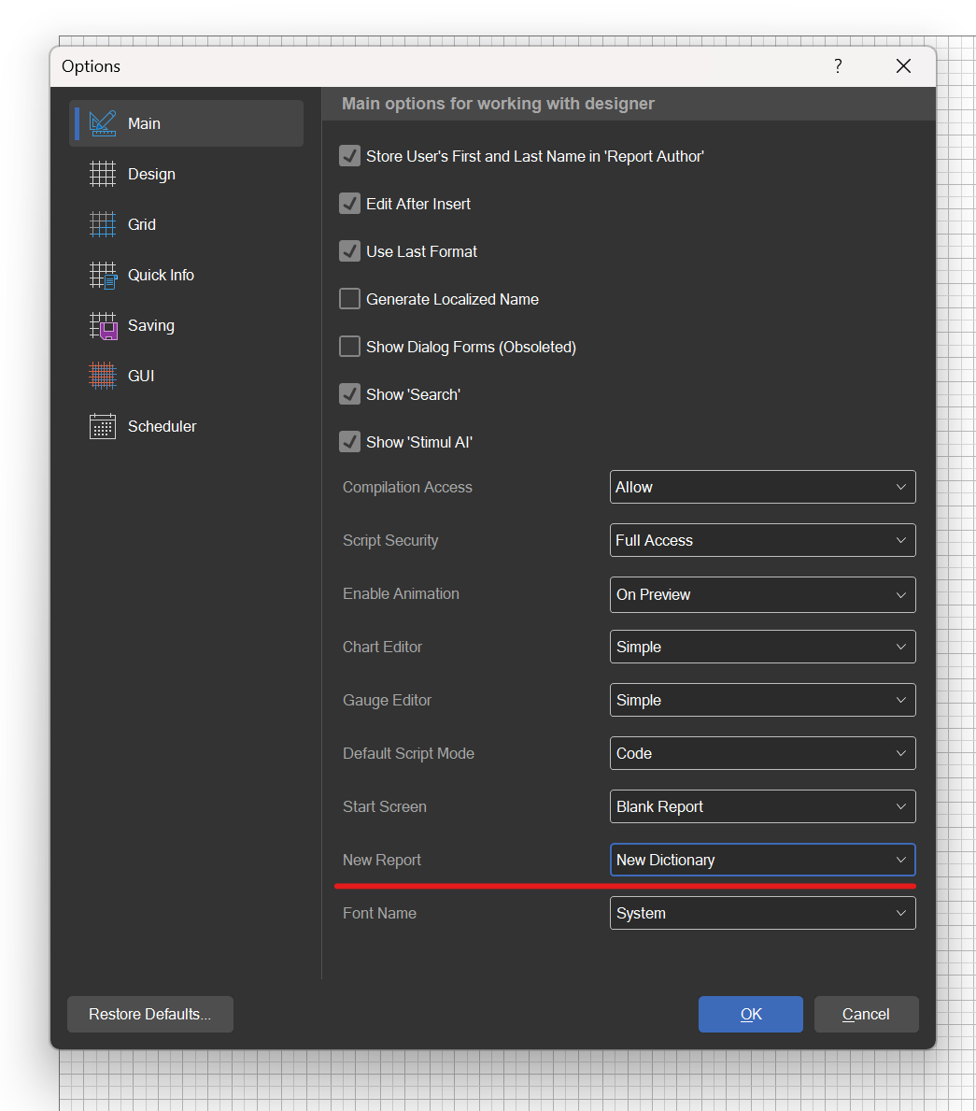Click the blue Grid icon

click(103, 224)
